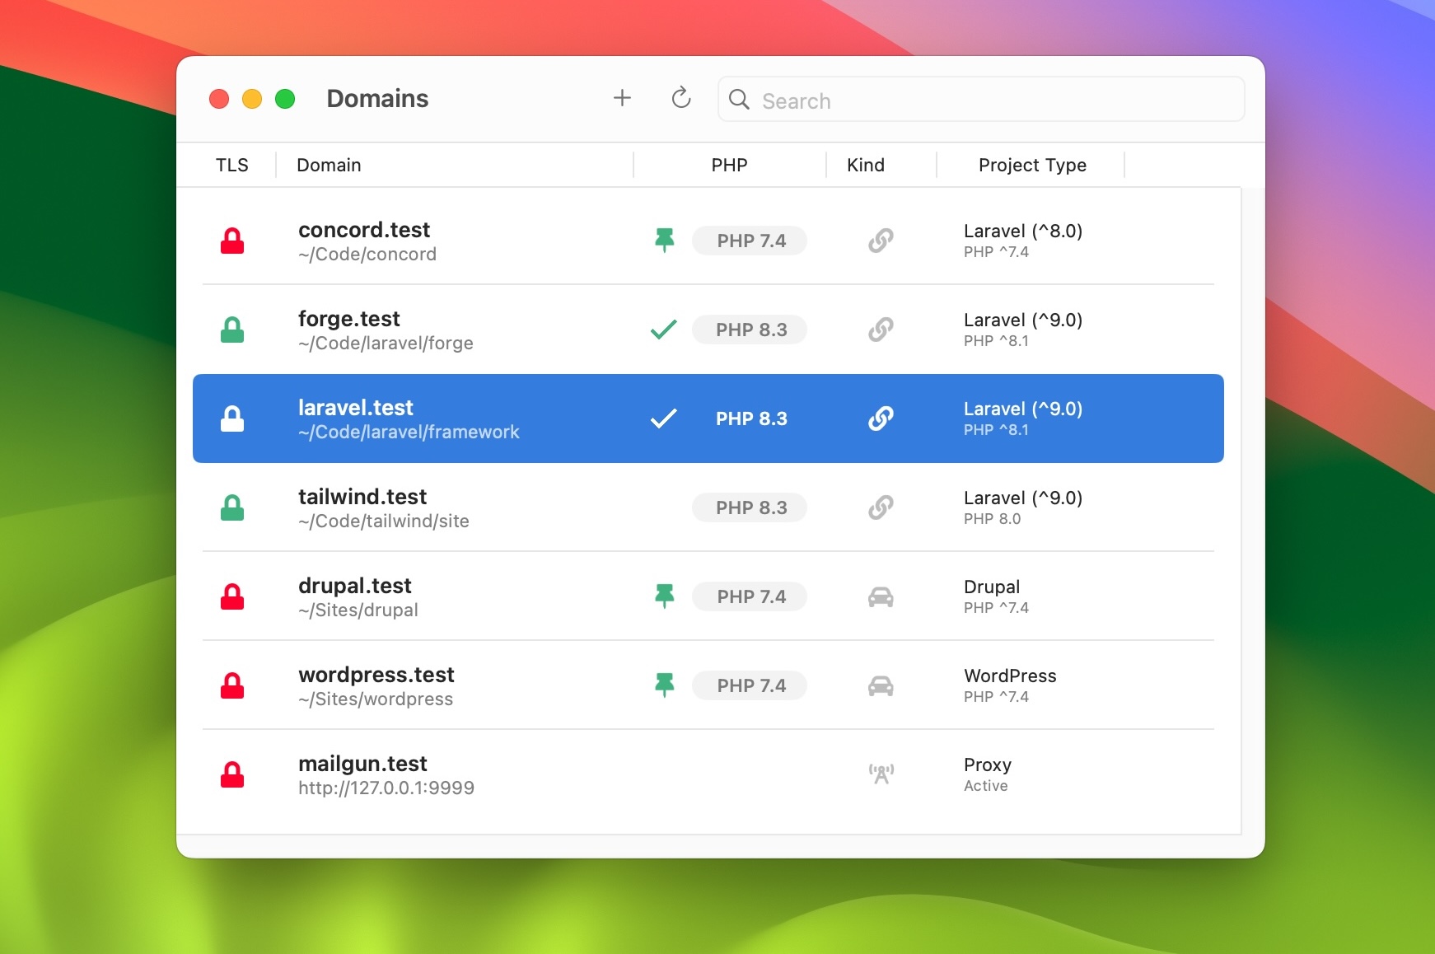Toggle TLS lock for tailwind.test
The height and width of the screenshot is (954, 1435).
pyautogui.click(x=232, y=507)
